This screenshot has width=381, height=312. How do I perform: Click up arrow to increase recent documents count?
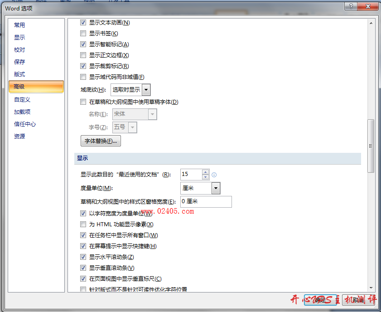[205, 172]
